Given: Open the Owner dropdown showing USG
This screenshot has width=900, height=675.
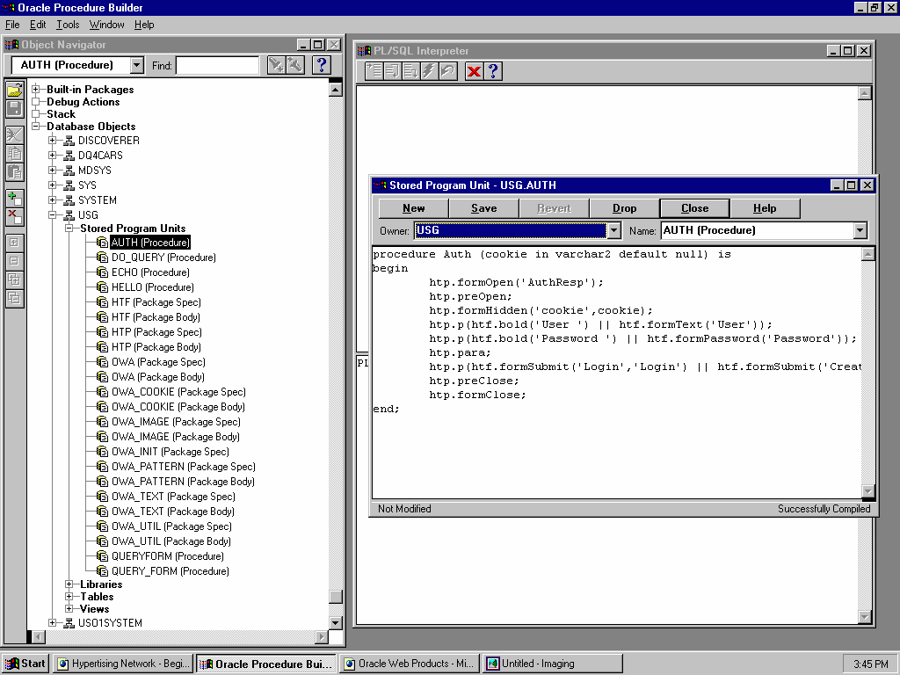Looking at the screenshot, I should point(613,230).
